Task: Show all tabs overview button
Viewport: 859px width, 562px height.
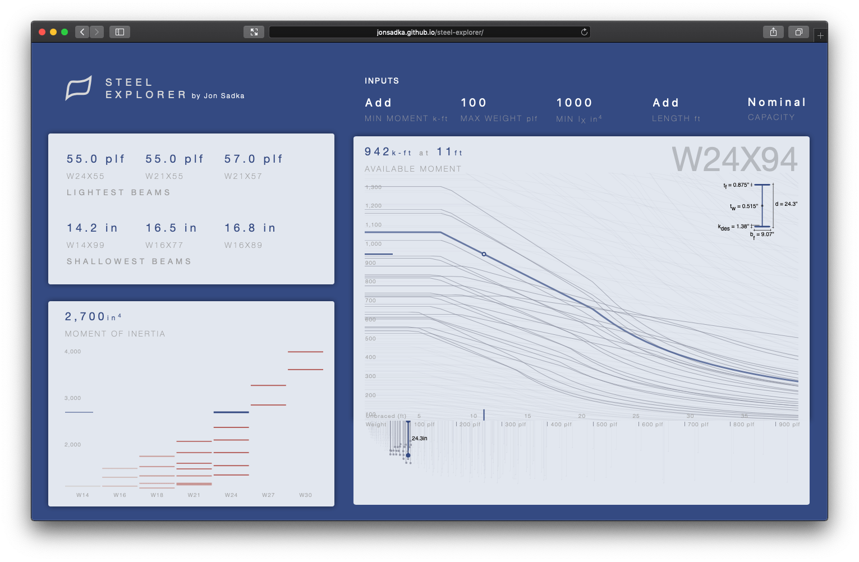Action: (798, 32)
